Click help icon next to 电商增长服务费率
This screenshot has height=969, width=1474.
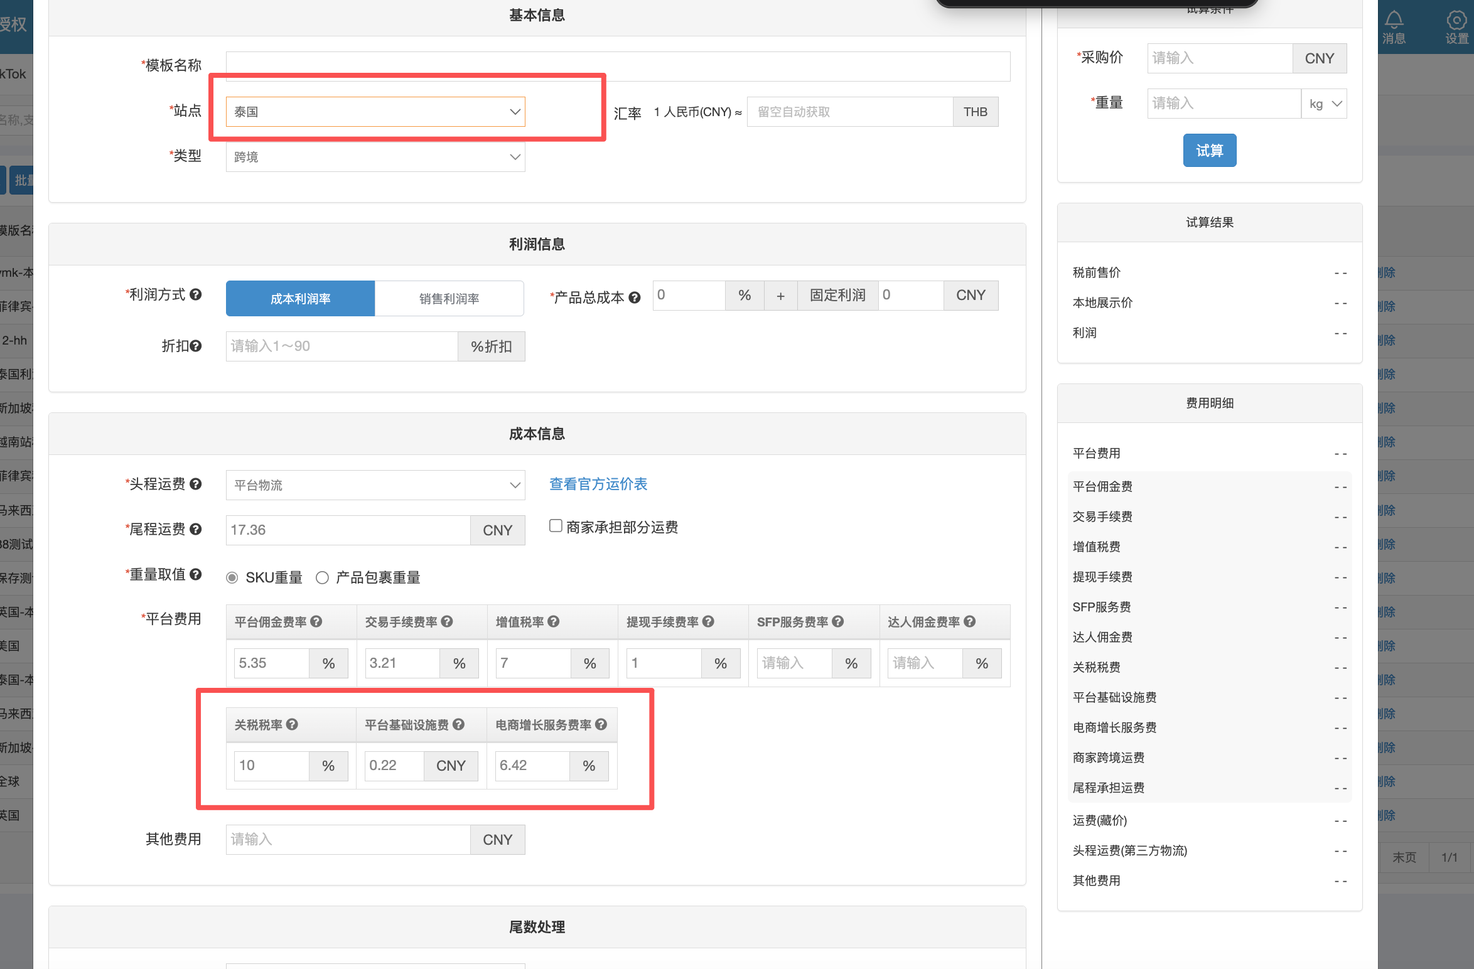point(601,724)
